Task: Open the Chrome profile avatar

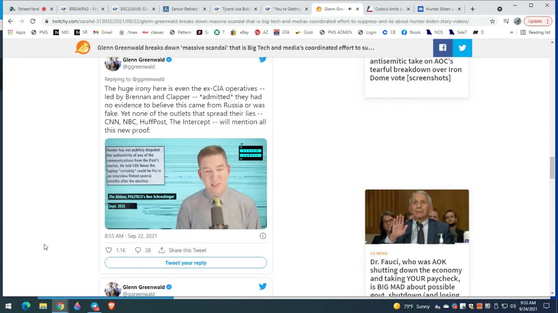Action: tap(517, 21)
